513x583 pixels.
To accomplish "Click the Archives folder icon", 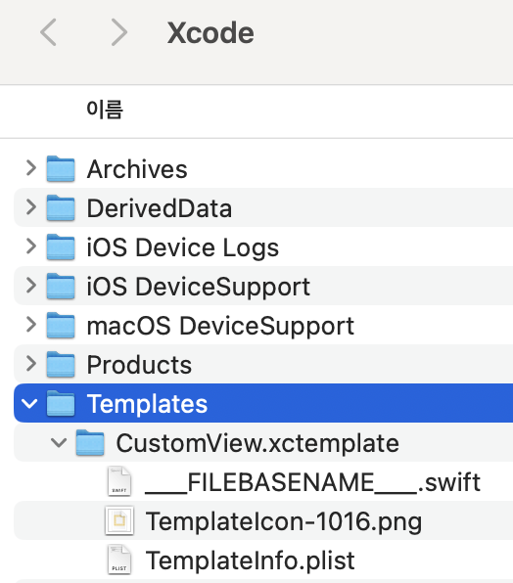I will click(61, 169).
